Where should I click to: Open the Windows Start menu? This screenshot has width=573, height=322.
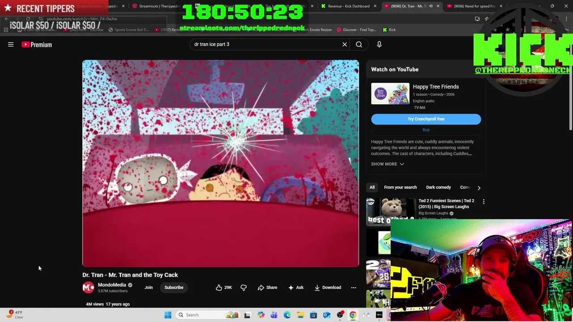[168, 315]
